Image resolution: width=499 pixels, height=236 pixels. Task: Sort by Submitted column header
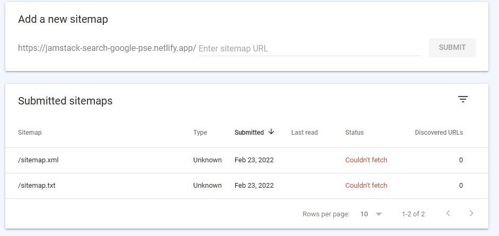point(249,133)
